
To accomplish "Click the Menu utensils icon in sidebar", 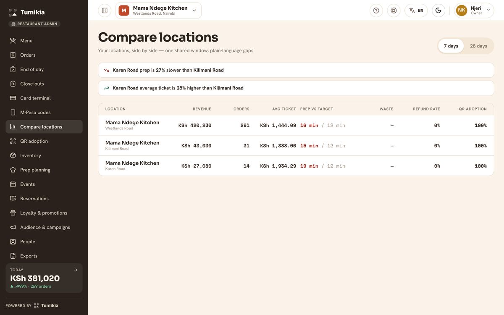I will pos(13,41).
